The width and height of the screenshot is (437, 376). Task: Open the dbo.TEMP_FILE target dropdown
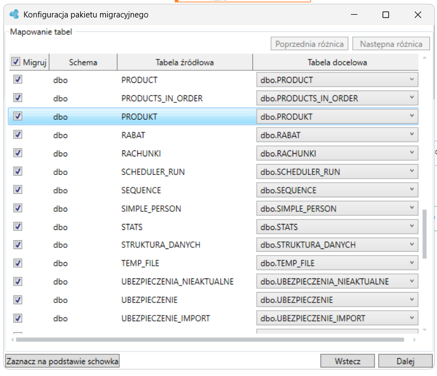coord(337,263)
